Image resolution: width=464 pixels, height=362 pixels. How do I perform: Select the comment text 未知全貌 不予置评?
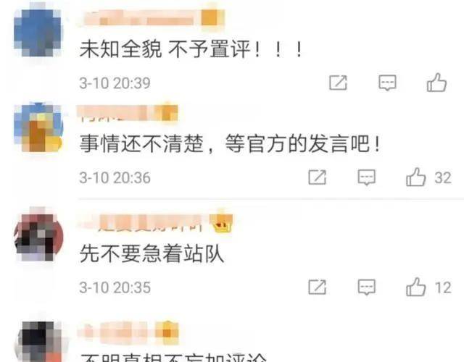(x=165, y=49)
